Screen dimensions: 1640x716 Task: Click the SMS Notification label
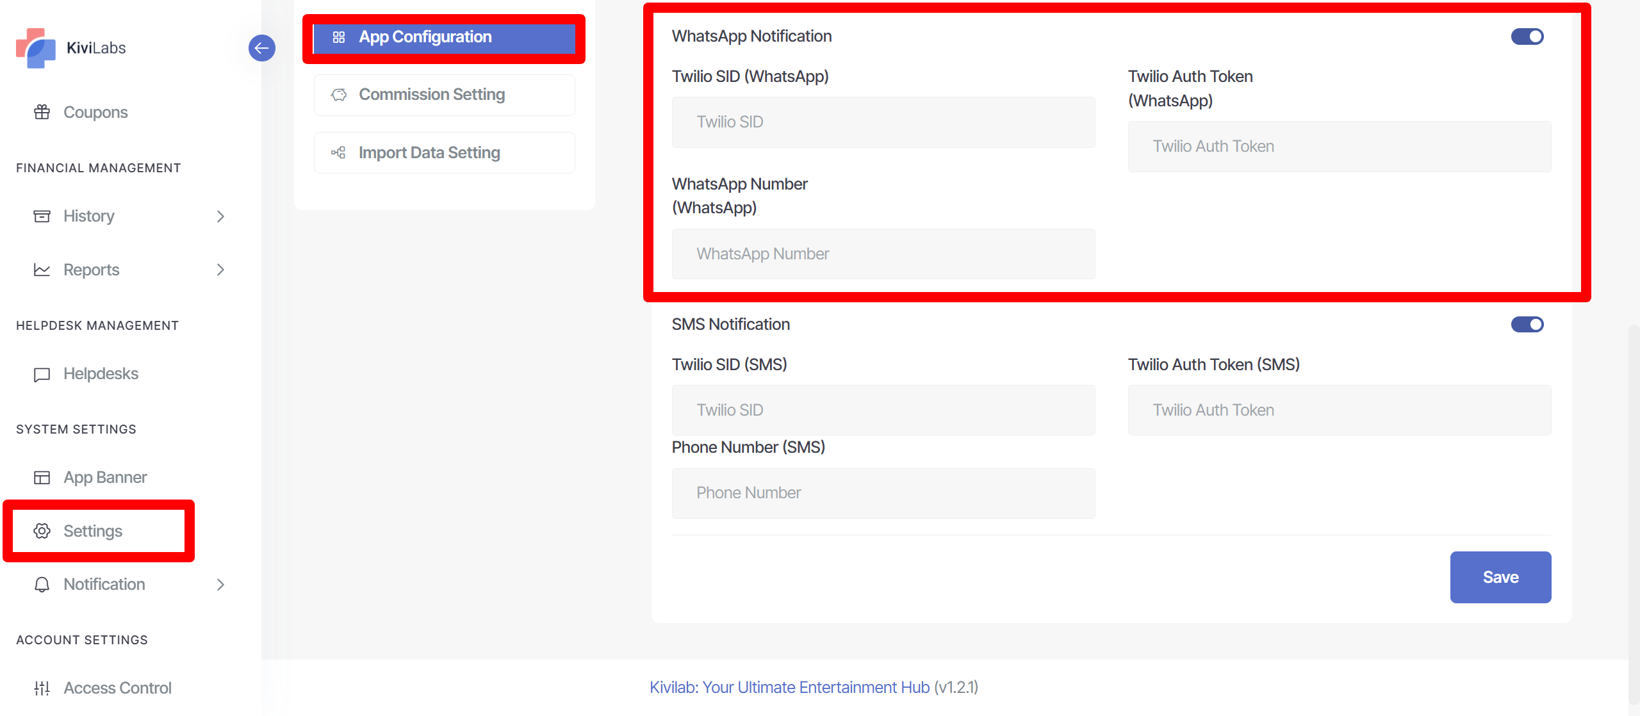[x=730, y=325]
